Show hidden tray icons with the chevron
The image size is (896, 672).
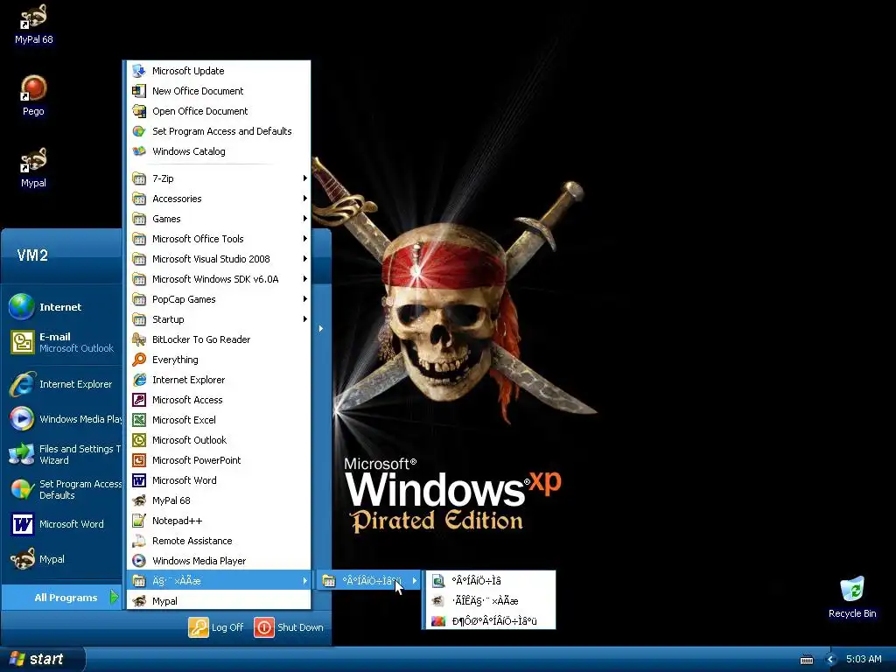tap(831, 660)
